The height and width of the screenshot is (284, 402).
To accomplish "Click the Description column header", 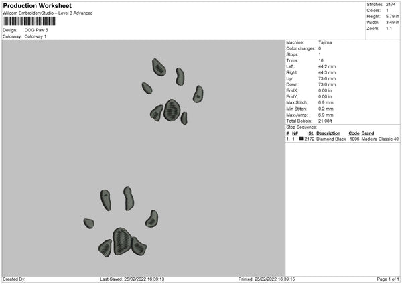I will (328, 133).
